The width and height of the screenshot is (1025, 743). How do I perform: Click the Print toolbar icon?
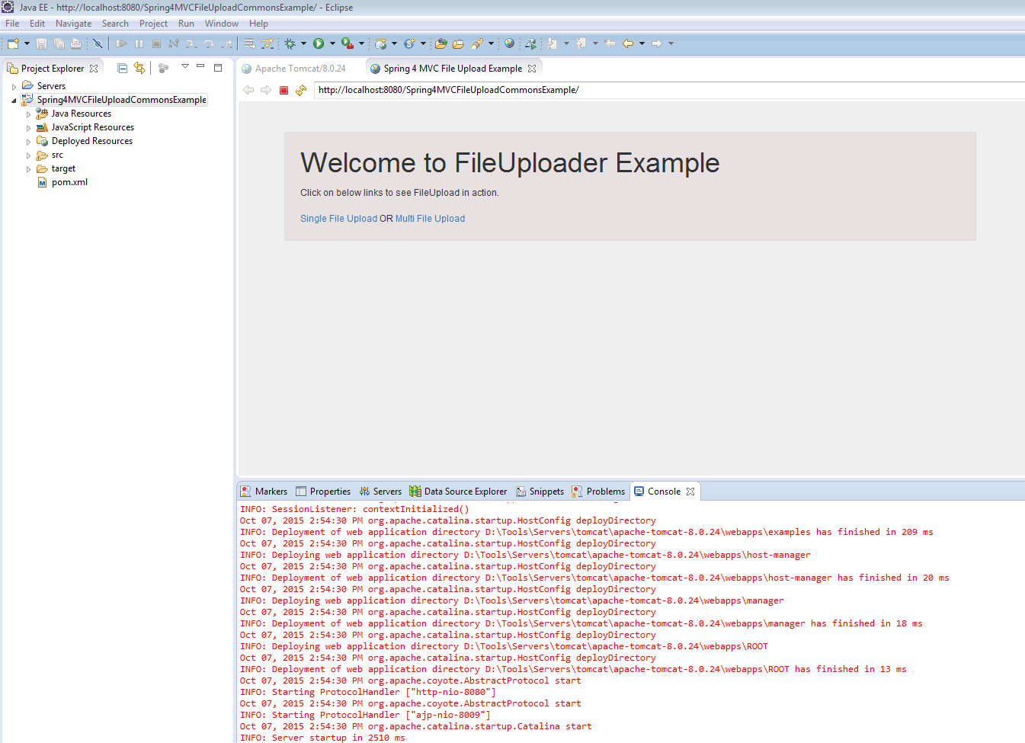coord(75,43)
